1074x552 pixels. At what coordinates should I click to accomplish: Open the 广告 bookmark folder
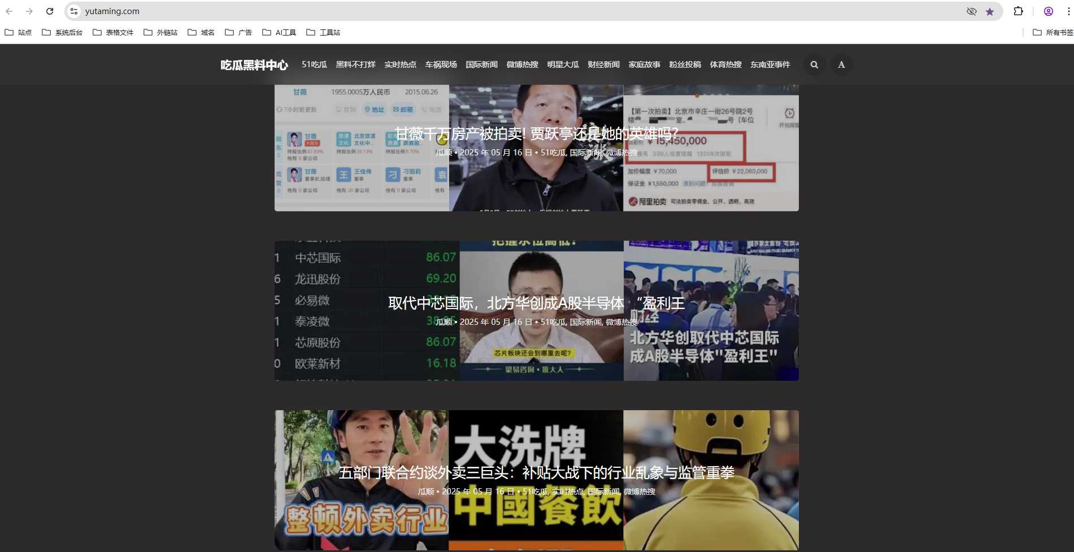238,32
